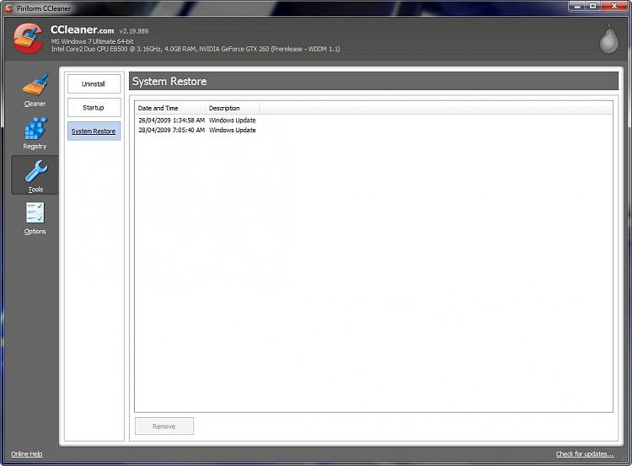632x466 pixels.
Task: Switch to the Uninstall tab
Action: click(94, 84)
